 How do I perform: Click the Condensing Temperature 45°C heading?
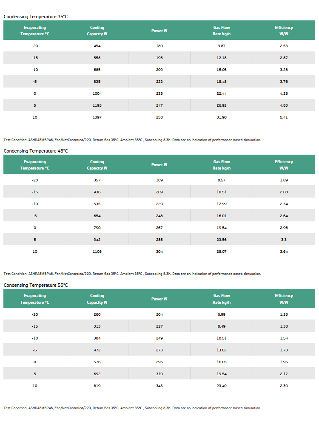[36, 151]
